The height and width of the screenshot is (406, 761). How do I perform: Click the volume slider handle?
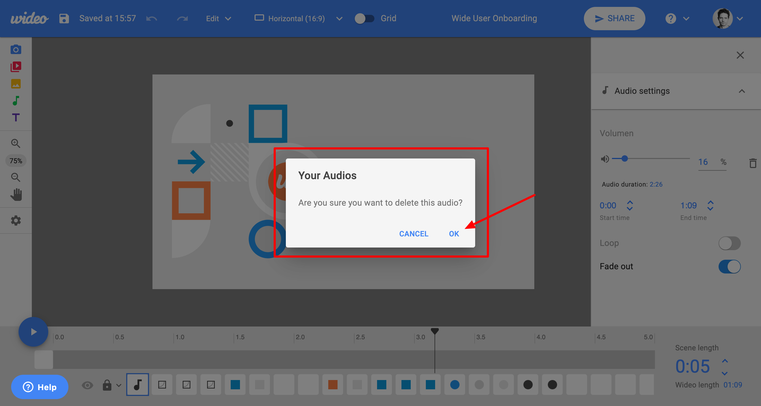pos(624,159)
